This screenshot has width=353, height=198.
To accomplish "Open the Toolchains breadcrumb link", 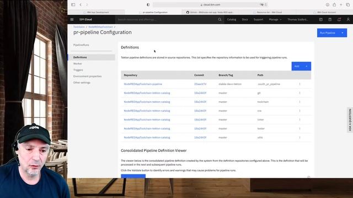I will click(x=79, y=27).
